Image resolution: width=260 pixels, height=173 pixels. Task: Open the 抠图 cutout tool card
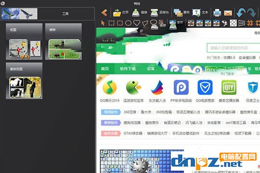(24, 41)
